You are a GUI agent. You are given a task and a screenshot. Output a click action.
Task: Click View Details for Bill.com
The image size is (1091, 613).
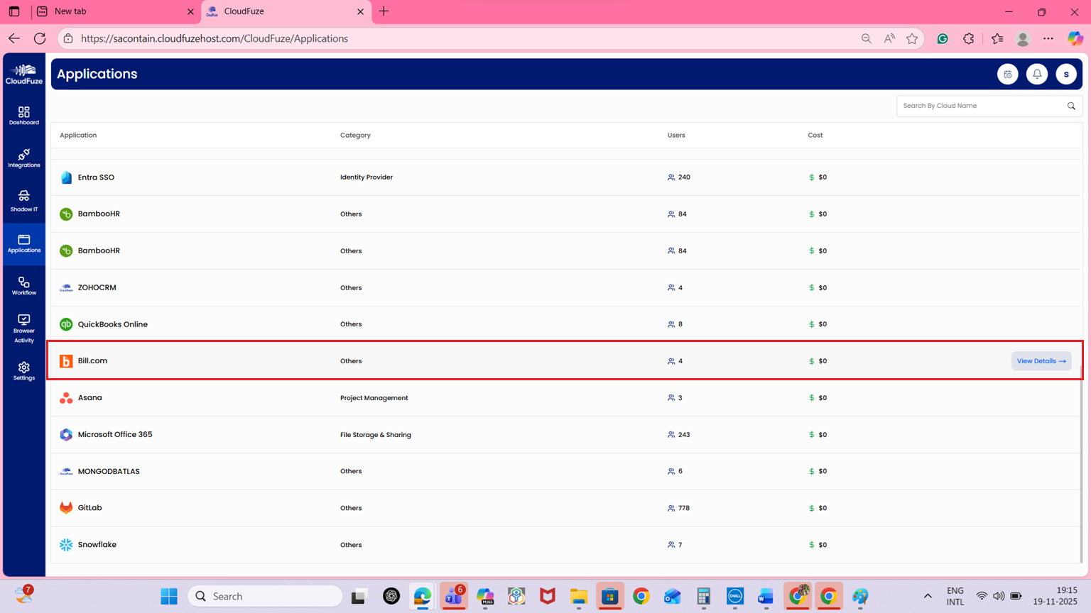tap(1041, 361)
